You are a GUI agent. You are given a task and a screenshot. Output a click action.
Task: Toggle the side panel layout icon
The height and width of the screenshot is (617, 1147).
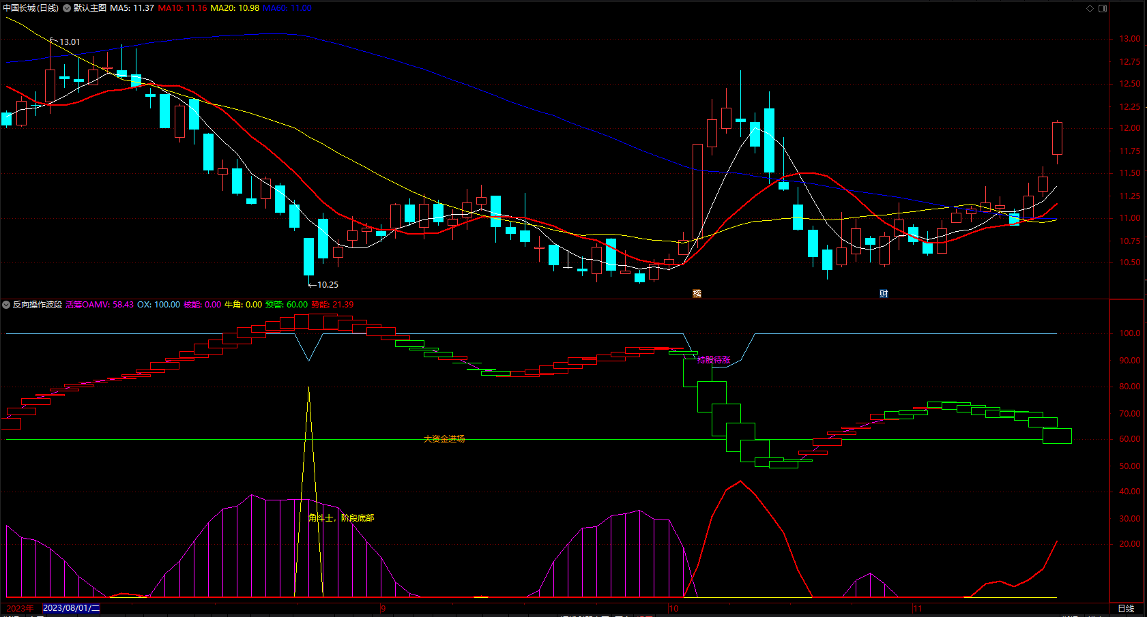(x=1103, y=8)
